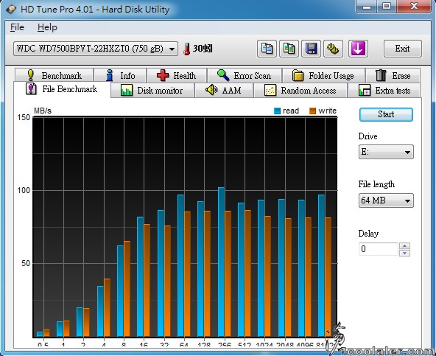The image size is (436, 356).
Task: Click the copy text to clipboard icon
Action: (267, 49)
